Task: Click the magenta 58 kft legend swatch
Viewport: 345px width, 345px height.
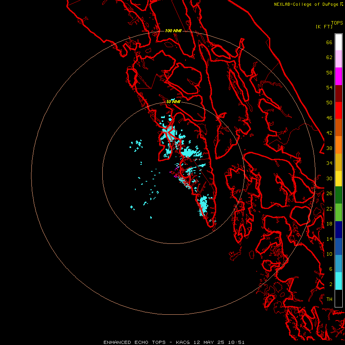Action: point(338,76)
